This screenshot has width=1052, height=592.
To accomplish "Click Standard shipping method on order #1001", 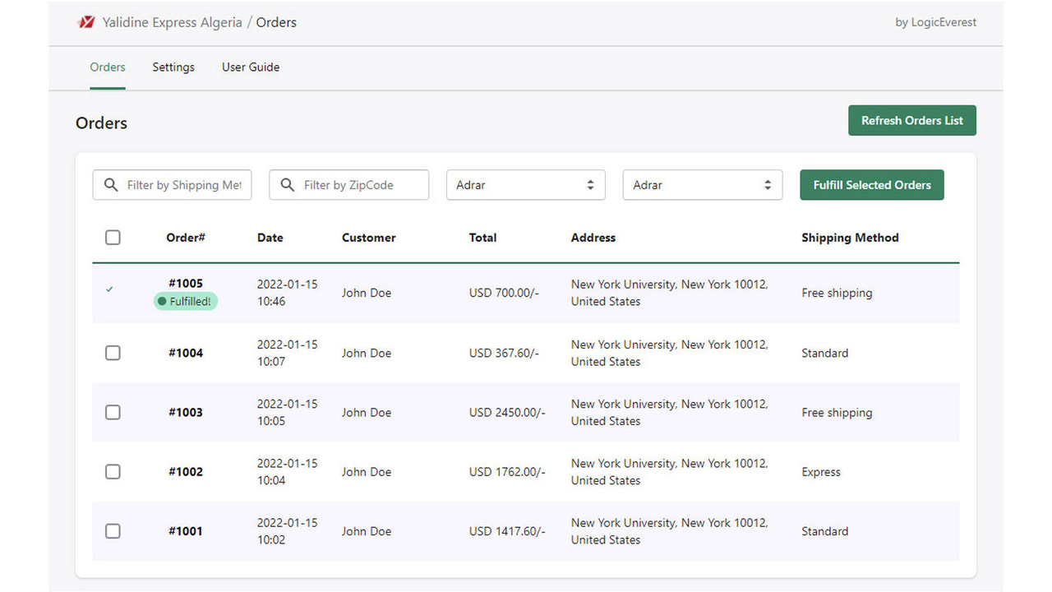I will [825, 531].
